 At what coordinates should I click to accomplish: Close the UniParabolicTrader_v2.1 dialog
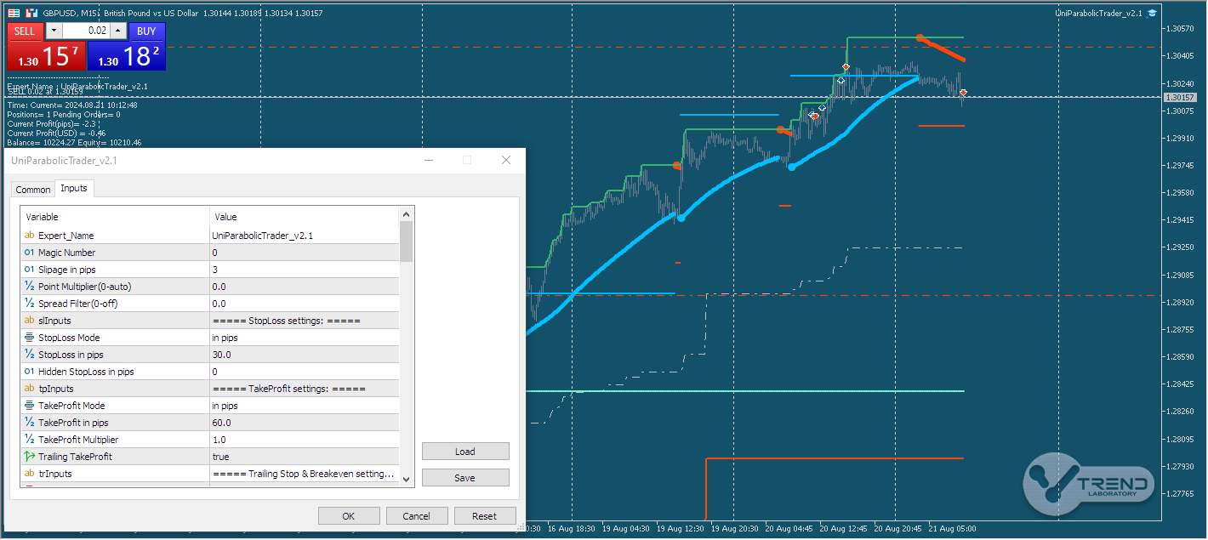coord(506,160)
